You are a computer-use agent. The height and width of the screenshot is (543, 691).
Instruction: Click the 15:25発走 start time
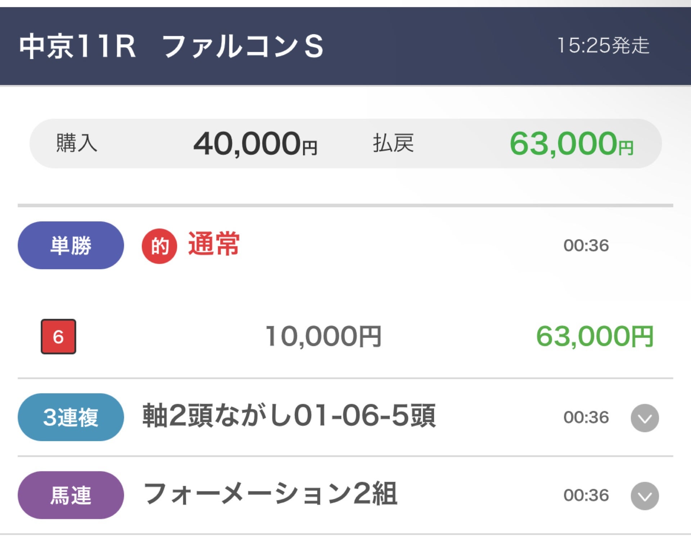[x=603, y=46]
